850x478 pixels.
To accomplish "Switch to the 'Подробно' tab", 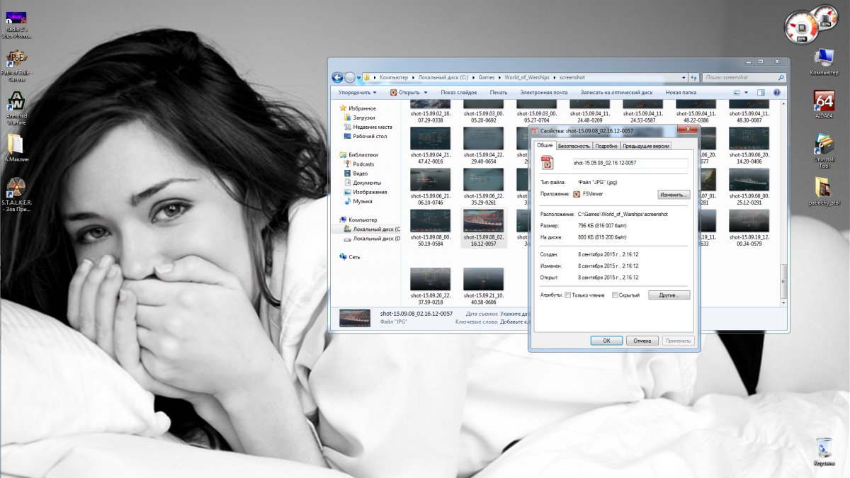I will [x=606, y=146].
